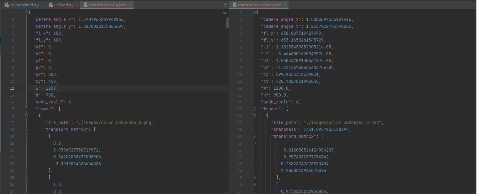Collapse the transform_matrix fold in transforms_colmap.json

click(254, 136)
